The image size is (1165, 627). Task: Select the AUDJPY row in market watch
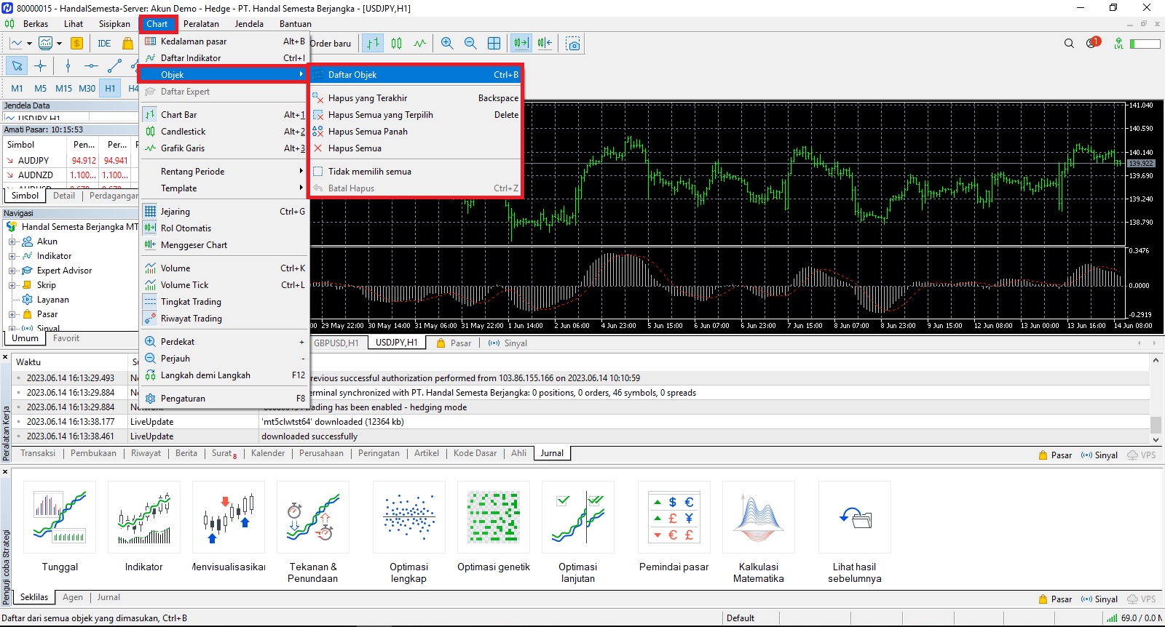tap(33, 161)
